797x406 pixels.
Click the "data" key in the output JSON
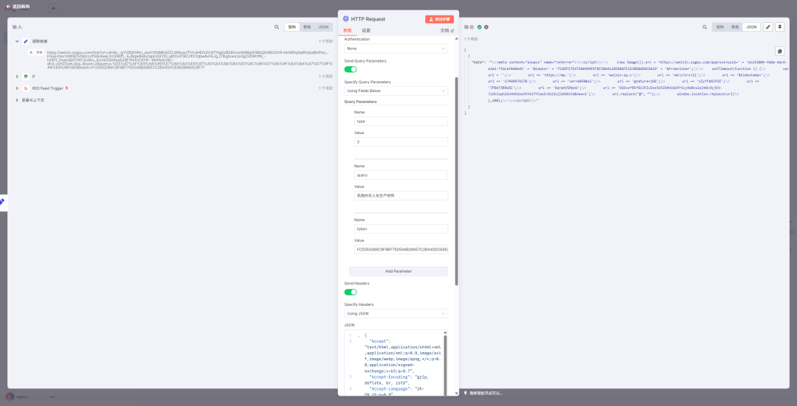pyautogui.click(x=477, y=61)
